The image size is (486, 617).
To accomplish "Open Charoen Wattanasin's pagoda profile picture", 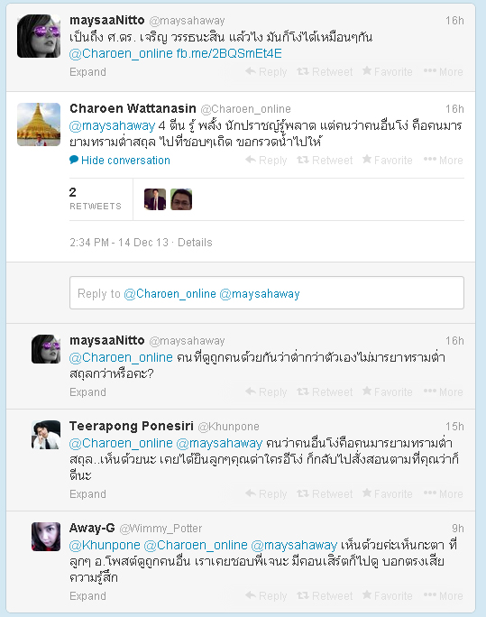I will click(x=39, y=124).
